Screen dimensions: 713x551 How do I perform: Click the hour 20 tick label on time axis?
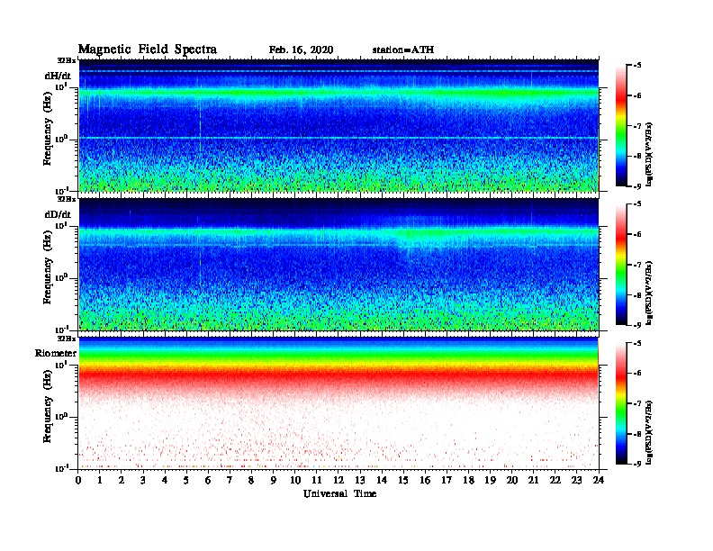512,480
